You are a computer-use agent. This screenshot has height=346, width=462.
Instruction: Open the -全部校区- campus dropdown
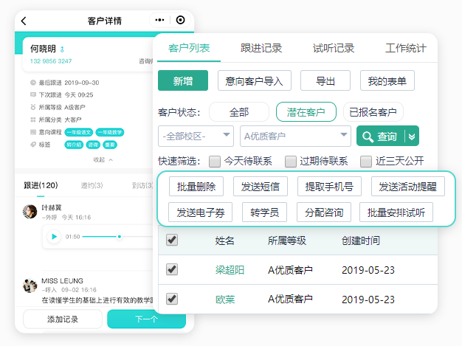196,136
